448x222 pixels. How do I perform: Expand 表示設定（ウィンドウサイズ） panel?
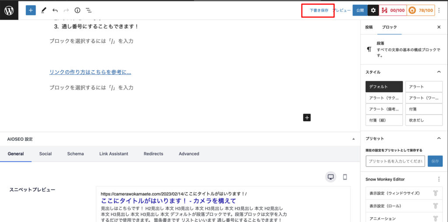[x=404, y=193]
